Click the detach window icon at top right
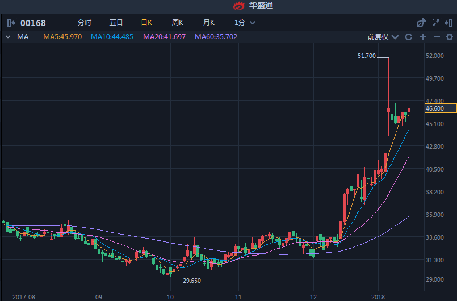Screen dimensions: 457x301 coord(450,23)
